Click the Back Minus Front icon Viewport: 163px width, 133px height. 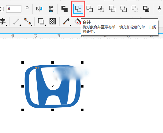coord(135,9)
